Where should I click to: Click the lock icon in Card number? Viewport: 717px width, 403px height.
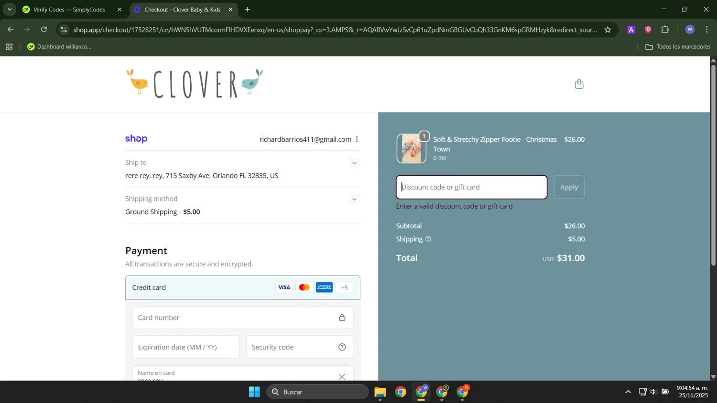click(342, 318)
